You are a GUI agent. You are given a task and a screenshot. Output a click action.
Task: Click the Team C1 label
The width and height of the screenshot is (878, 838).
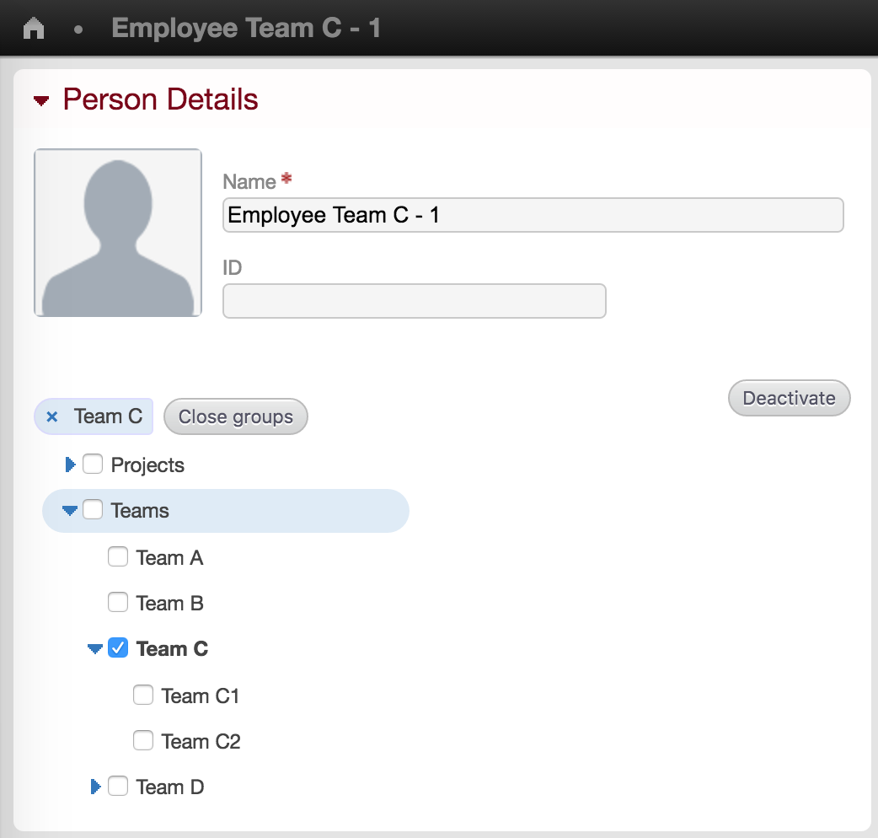pos(201,696)
